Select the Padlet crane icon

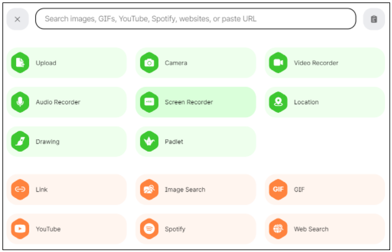click(149, 141)
